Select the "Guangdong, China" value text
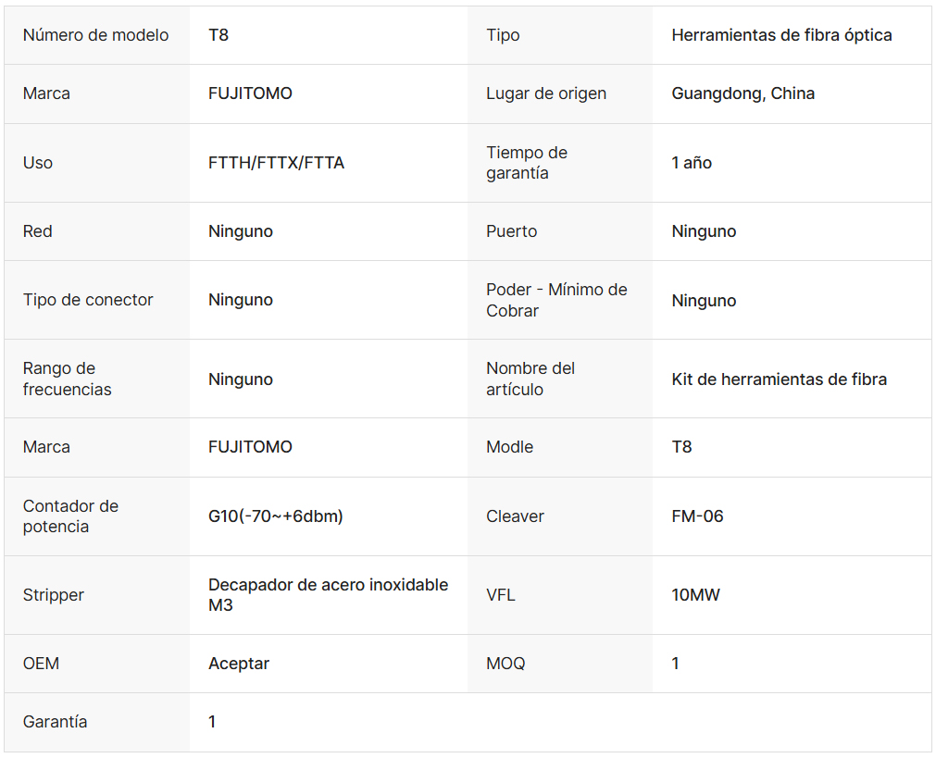The height and width of the screenshot is (758, 936). tap(743, 93)
